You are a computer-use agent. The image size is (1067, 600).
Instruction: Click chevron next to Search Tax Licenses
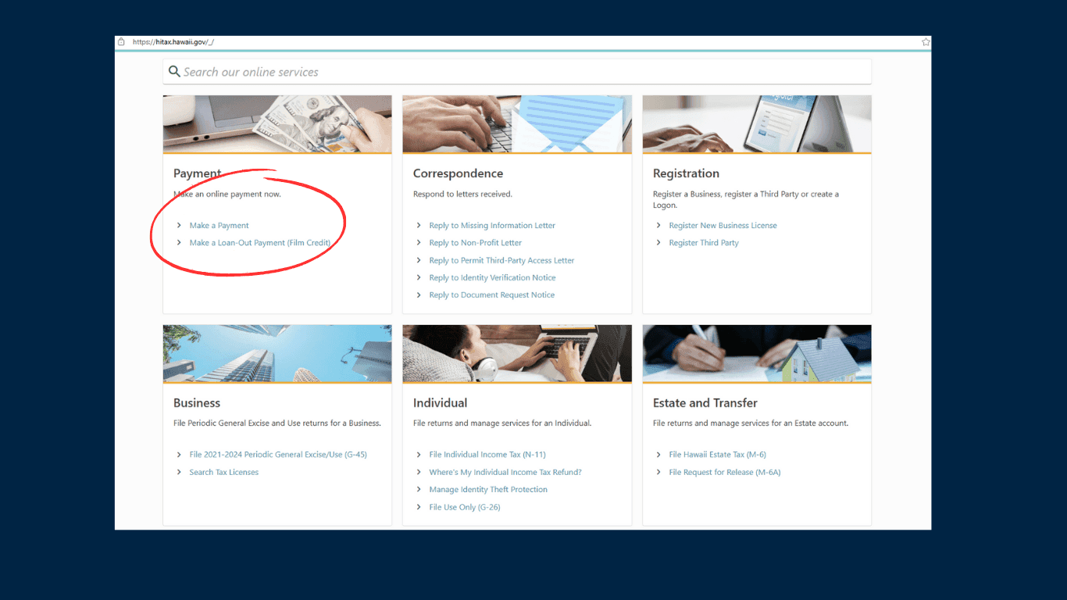click(x=179, y=473)
